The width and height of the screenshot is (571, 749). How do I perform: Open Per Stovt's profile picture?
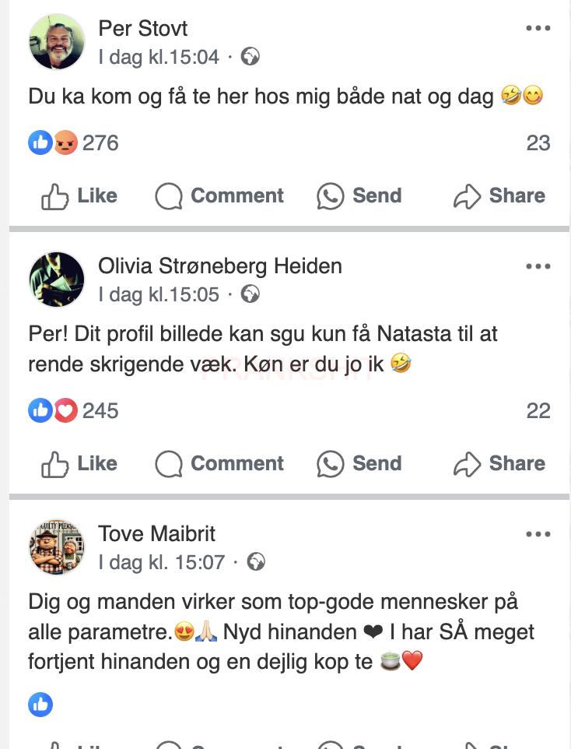point(57,42)
